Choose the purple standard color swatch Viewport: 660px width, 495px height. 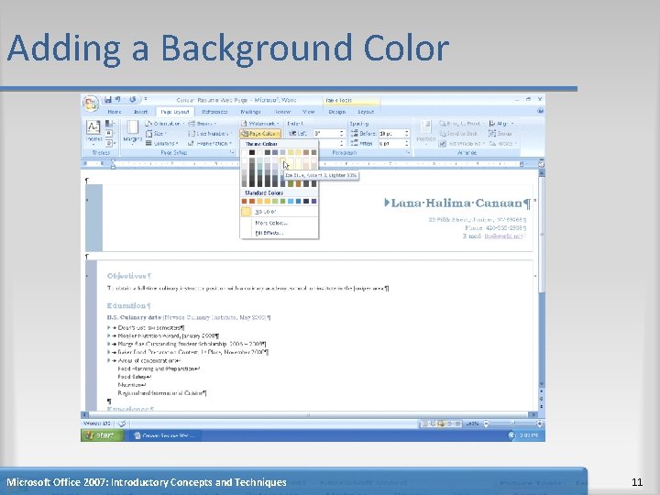click(x=313, y=201)
